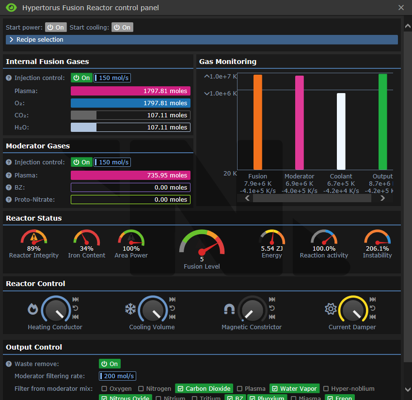Set Heating Conductor to minimum with skip-back icon
Screen dimensions: 412x400
(76, 317)
